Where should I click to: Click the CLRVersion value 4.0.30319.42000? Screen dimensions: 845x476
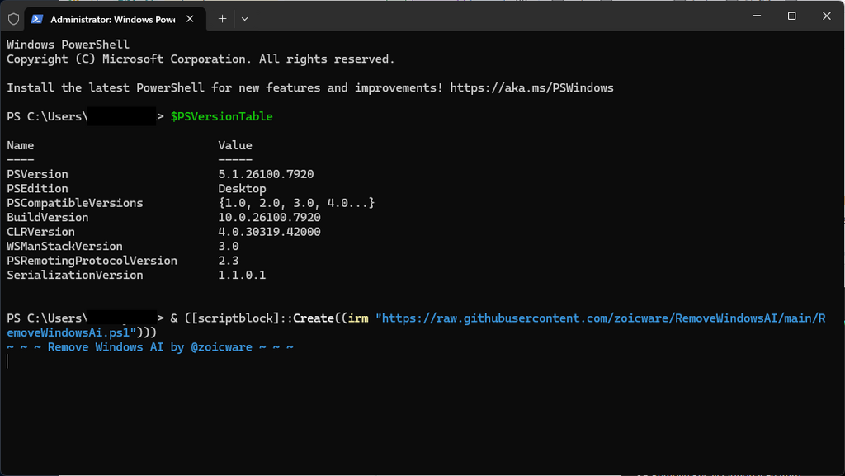tap(269, 233)
